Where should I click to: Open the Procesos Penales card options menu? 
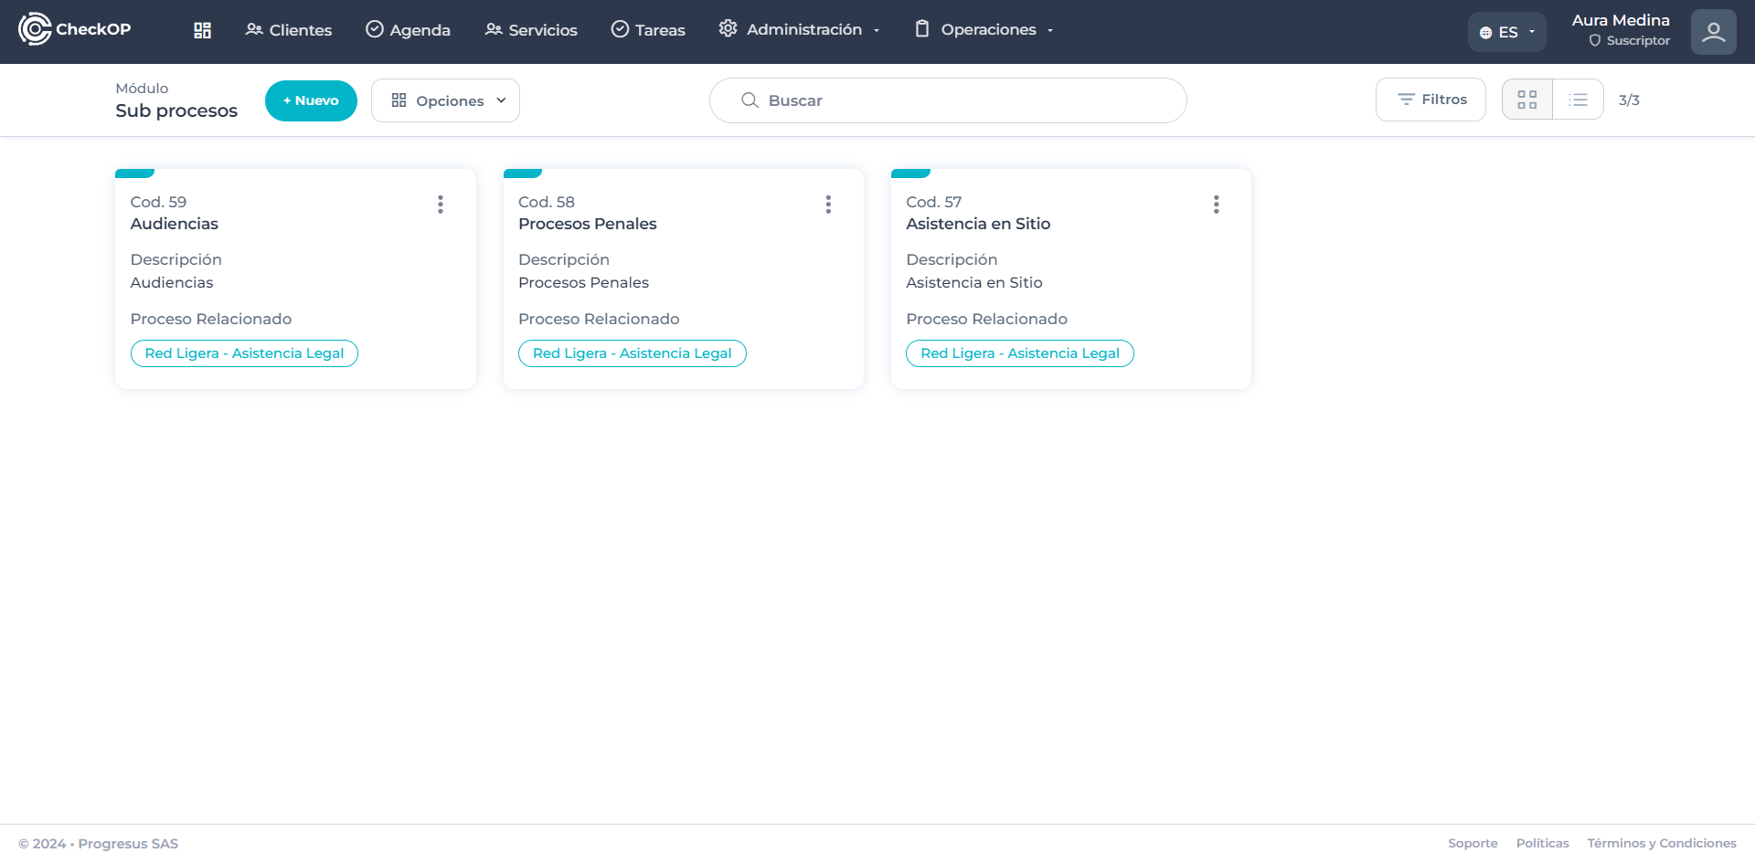(828, 205)
